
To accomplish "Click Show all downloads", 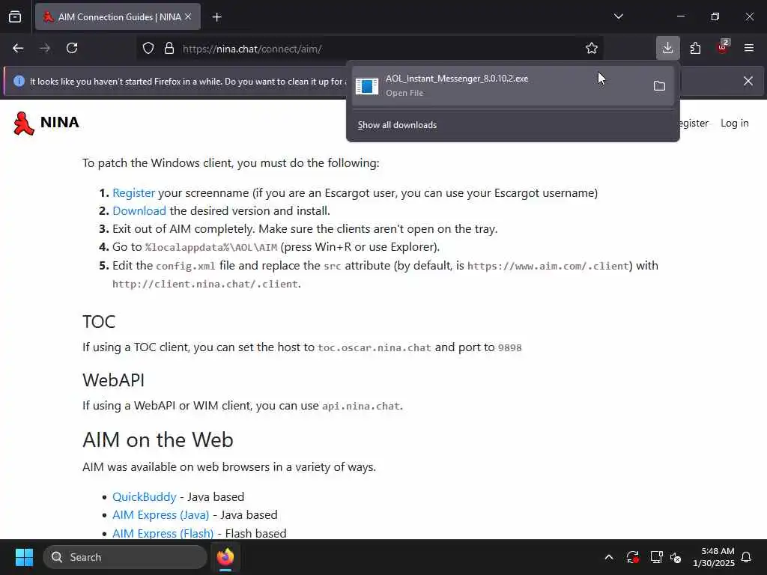I will coord(397,125).
